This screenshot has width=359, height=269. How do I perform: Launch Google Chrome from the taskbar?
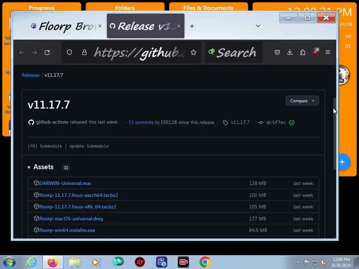pyautogui.click(x=205, y=262)
